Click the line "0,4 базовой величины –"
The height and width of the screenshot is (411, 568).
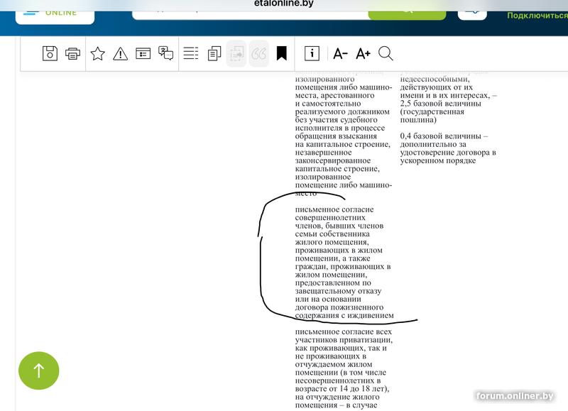pyautogui.click(x=444, y=136)
